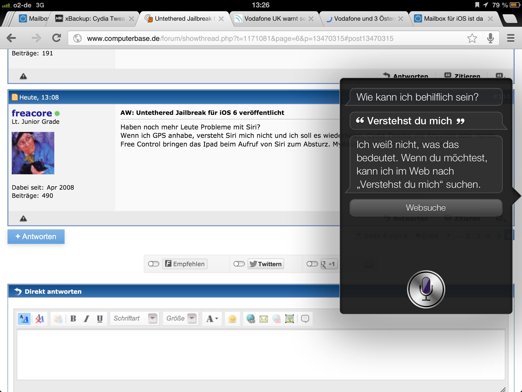This screenshot has width=522, height=392.
Task: Click the blue + Antworten button
Action: coord(36,237)
